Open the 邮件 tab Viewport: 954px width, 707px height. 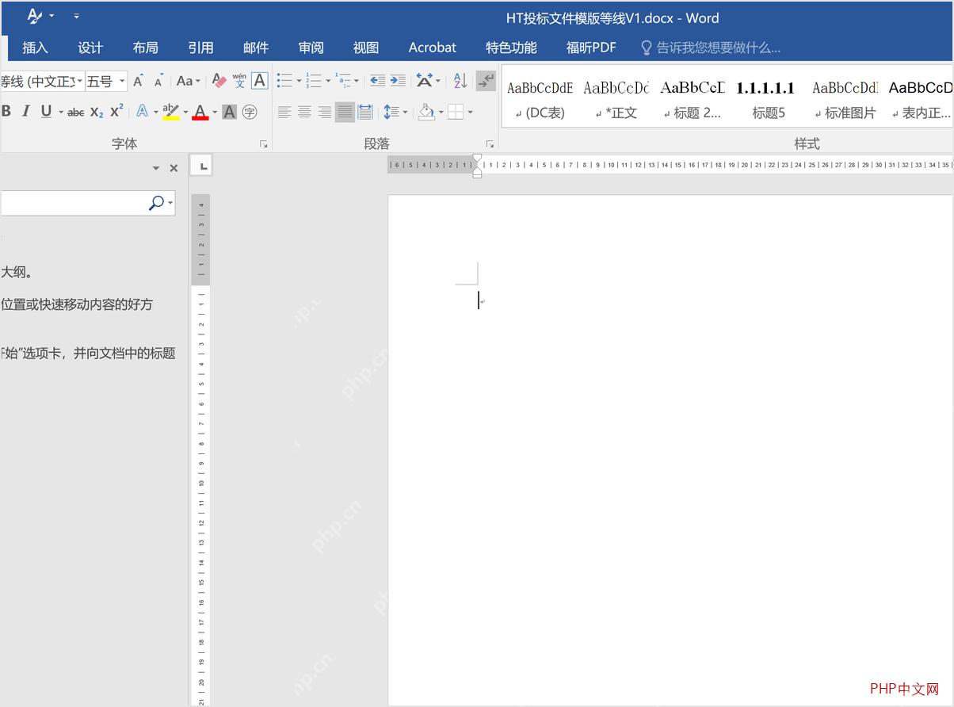[256, 48]
